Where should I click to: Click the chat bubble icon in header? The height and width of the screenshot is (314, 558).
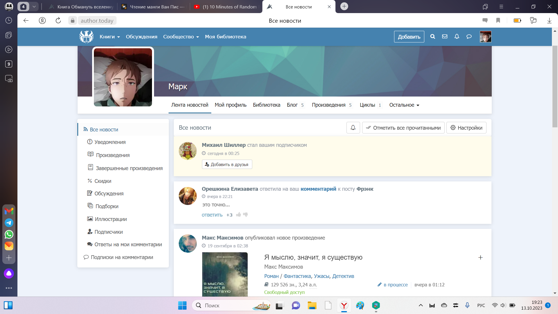point(469,37)
